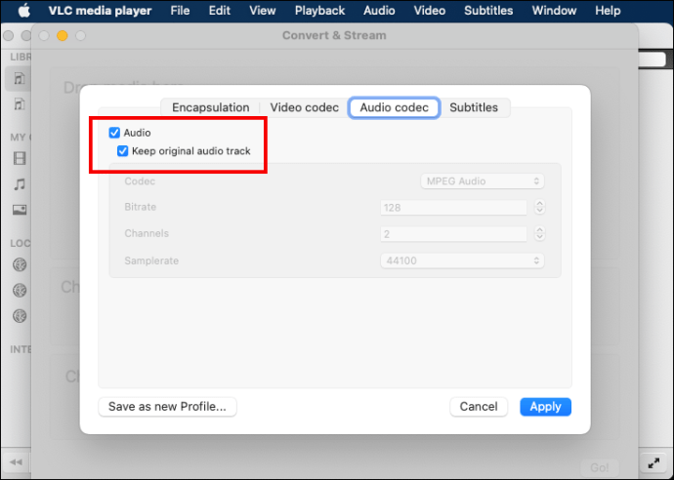Click the library playlist icon in sidebar
Screen dimensions: 674x480
19,78
